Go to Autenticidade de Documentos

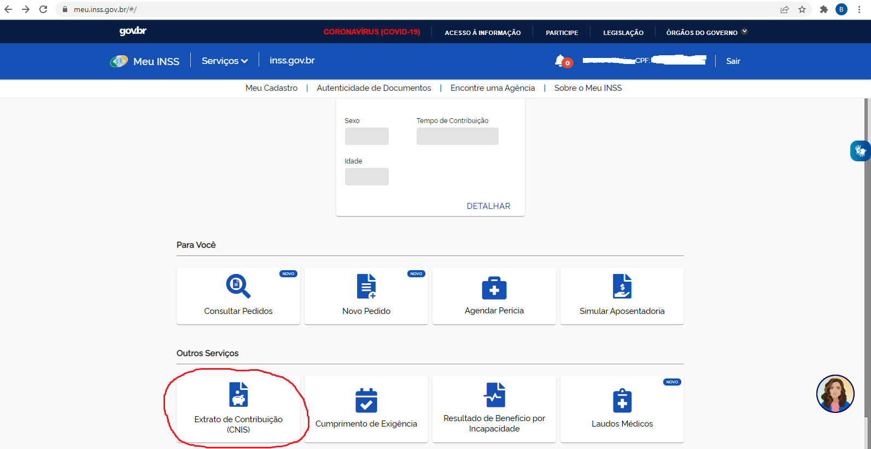click(x=373, y=88)
